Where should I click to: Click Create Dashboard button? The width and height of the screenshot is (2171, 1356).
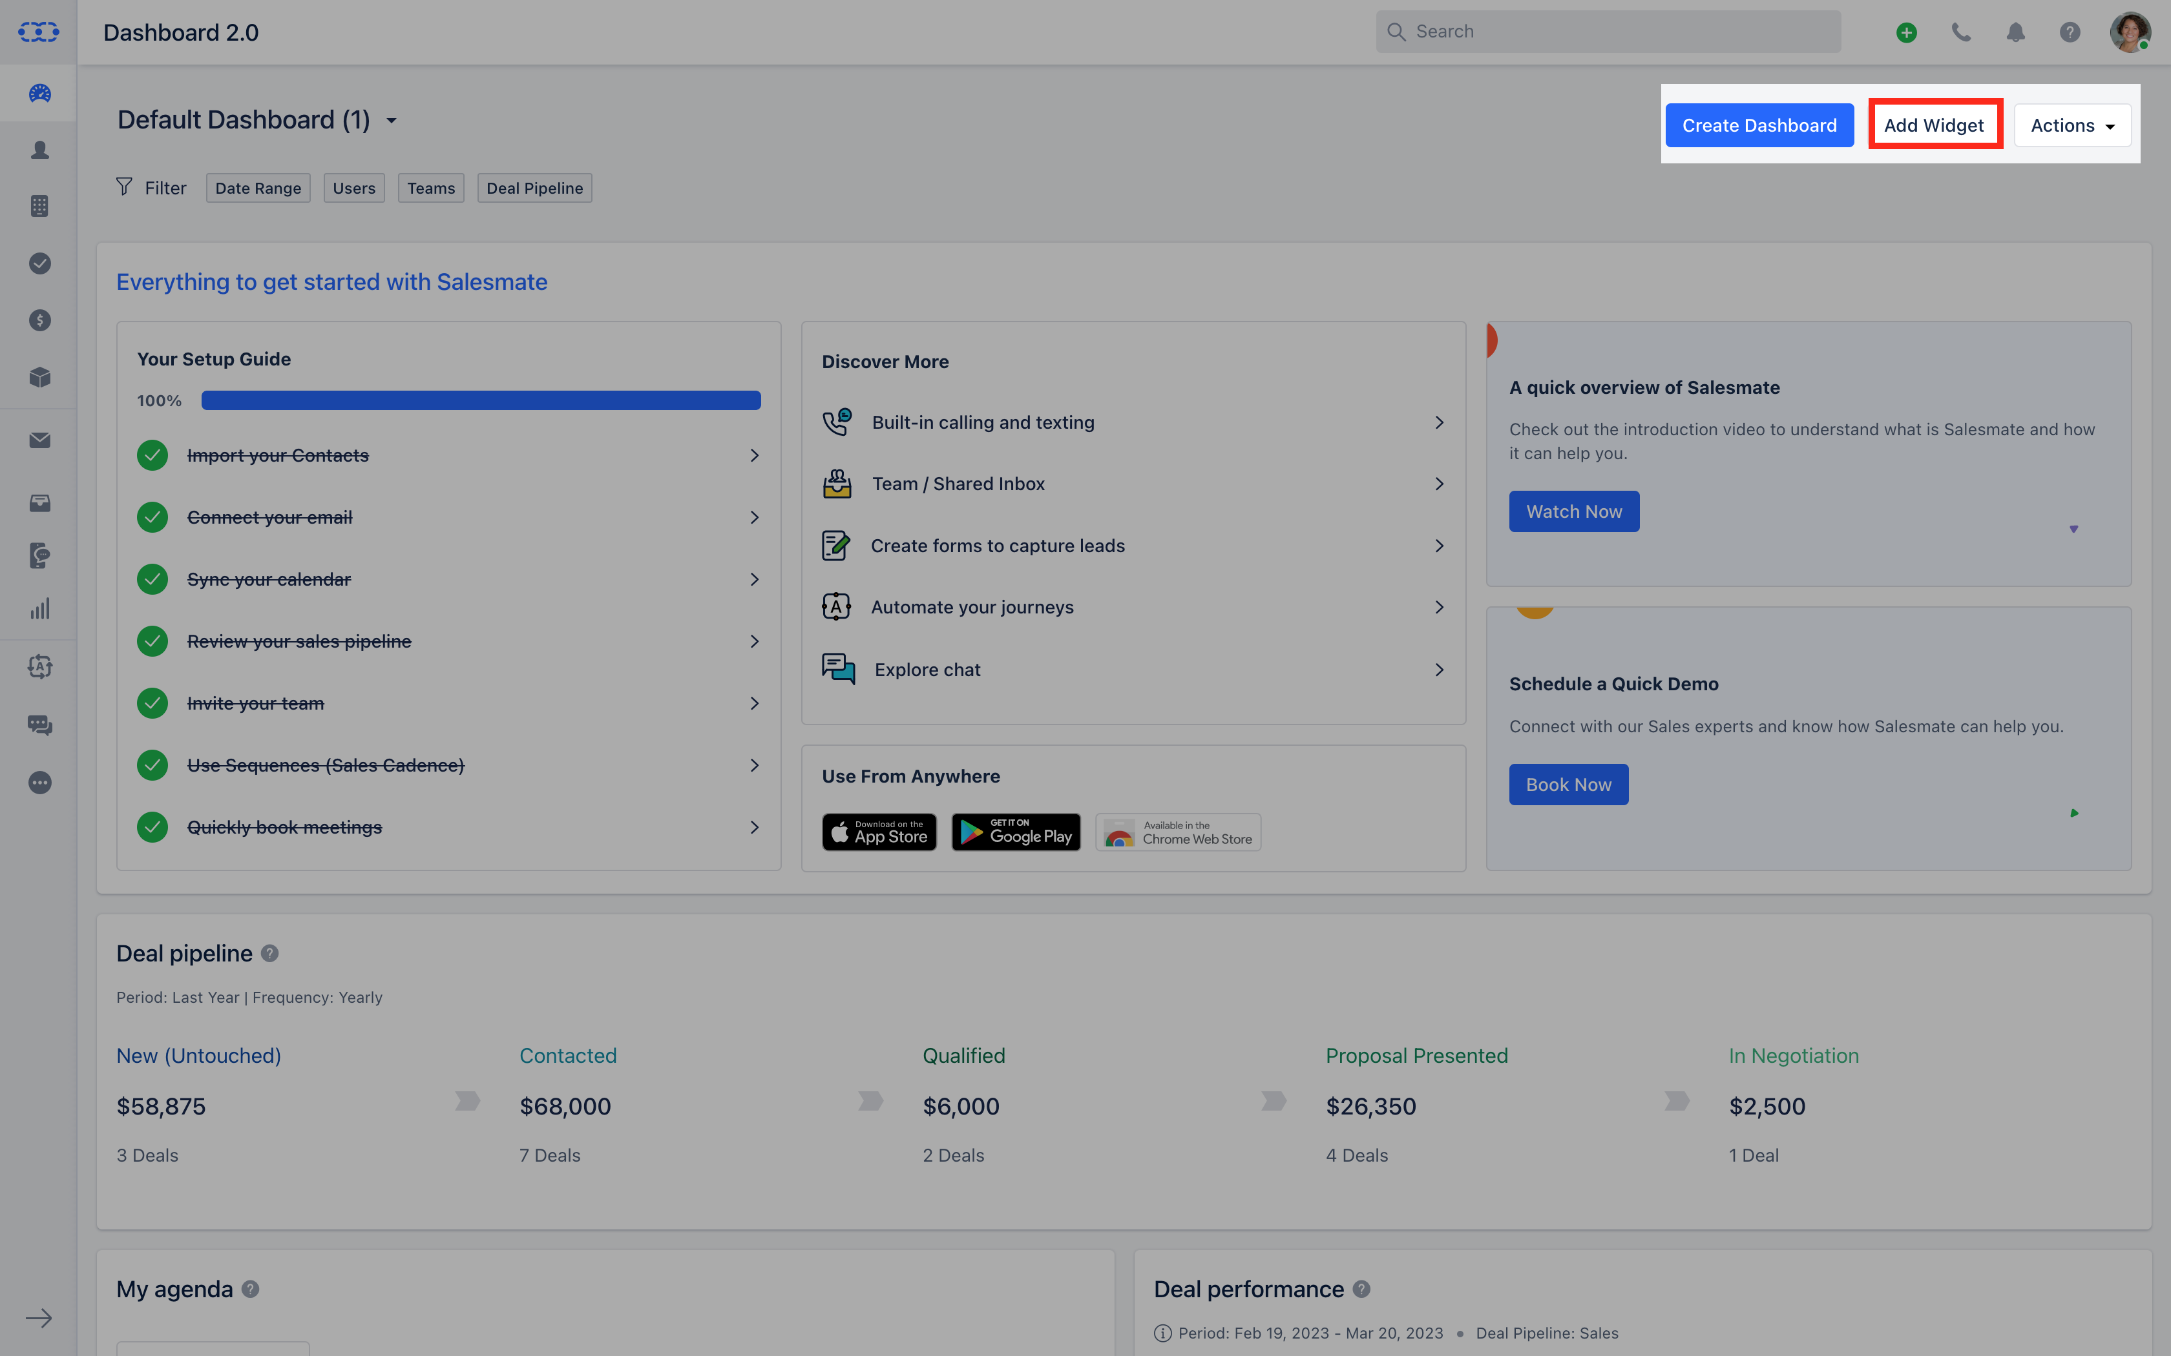pyautogui.click(x=1759, y=125)
